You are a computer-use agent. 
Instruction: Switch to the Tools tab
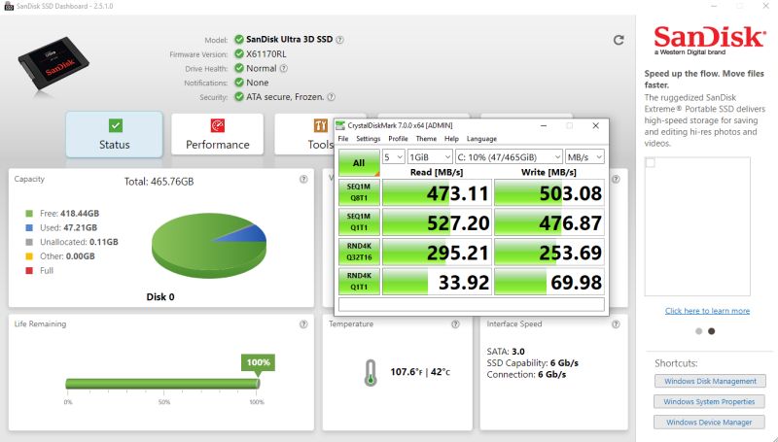[303, 134]
